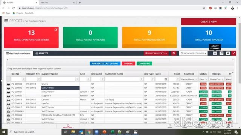Select BANK TRANSFER payment cell
This screenshot has width=241, height=135.
189,96
